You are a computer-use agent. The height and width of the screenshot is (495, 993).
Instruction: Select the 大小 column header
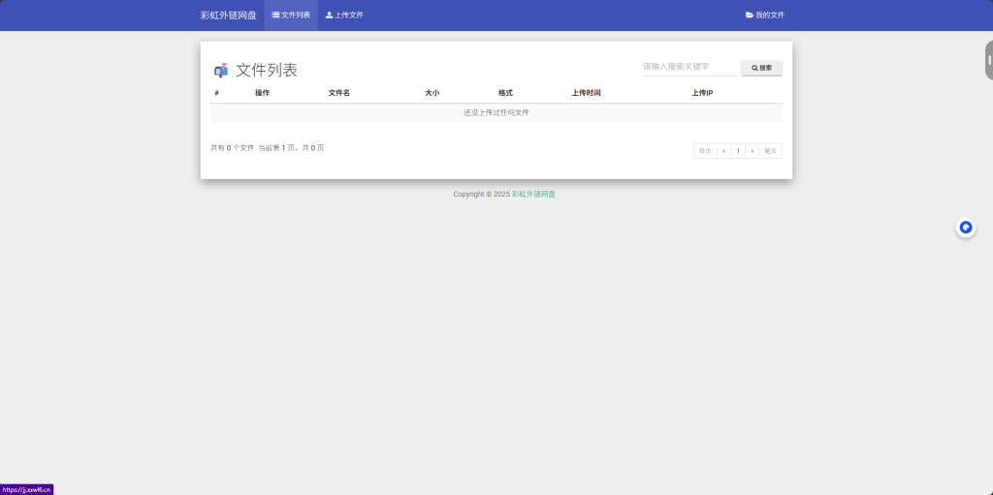pos(432,93)
